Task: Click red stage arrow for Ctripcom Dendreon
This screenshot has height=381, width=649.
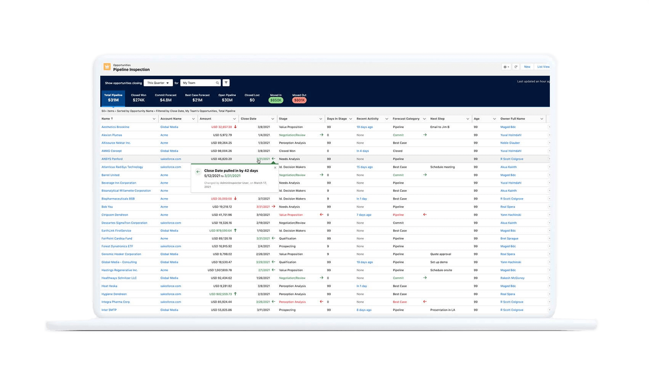Action: click(x=321, y=215)
